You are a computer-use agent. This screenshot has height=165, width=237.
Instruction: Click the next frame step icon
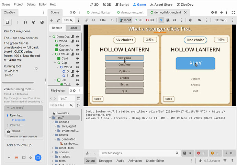pyautogui.click(x=93, y=20)
